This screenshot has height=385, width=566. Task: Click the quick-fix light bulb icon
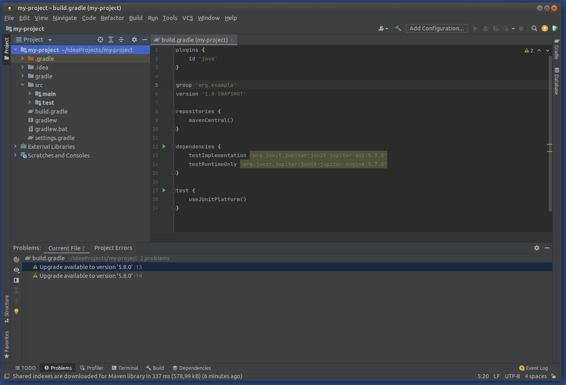point(16,311)
